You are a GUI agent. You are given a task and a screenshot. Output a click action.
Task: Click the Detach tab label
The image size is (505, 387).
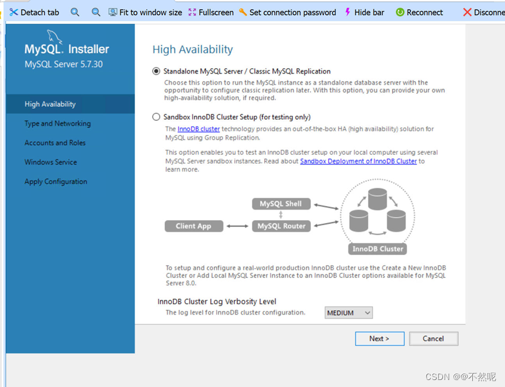click(x=40, y=12)
